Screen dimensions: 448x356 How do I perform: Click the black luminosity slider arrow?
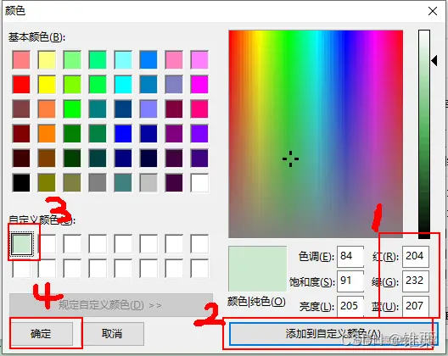click(x=434, y=60)
